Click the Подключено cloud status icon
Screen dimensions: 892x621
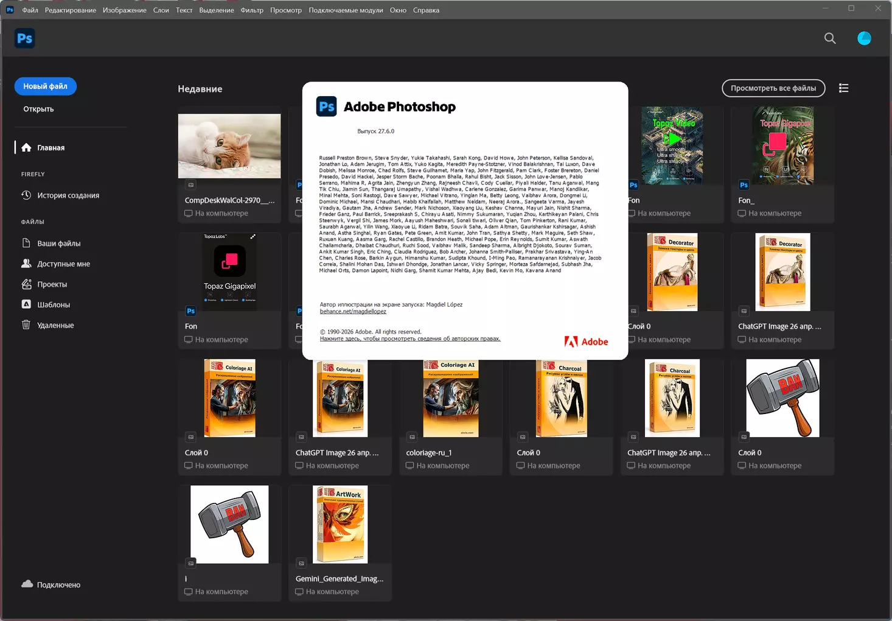[x=27, y=584]
